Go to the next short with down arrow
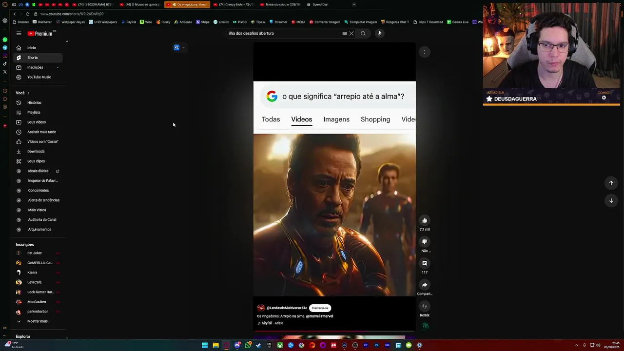 [x=611, y=200]
